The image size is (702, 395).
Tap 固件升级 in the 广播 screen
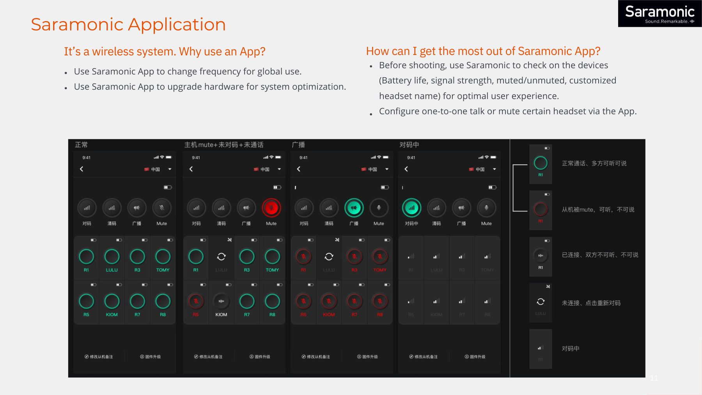click(x=368, y=357)
